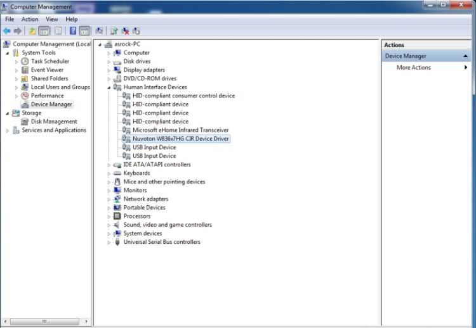
Task: Click the System Tools icon
Action: pos(16,53)
